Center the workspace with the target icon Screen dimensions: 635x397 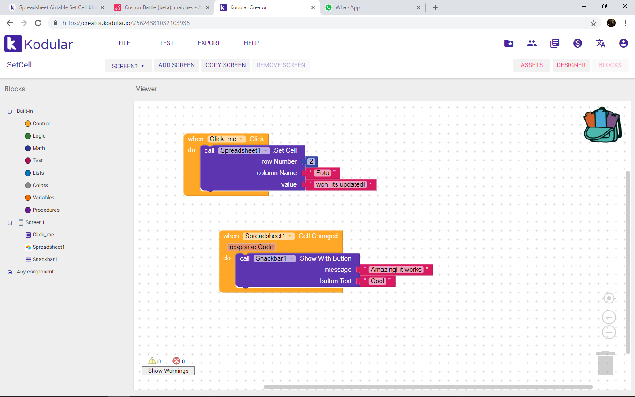click(x=609, y=299)
